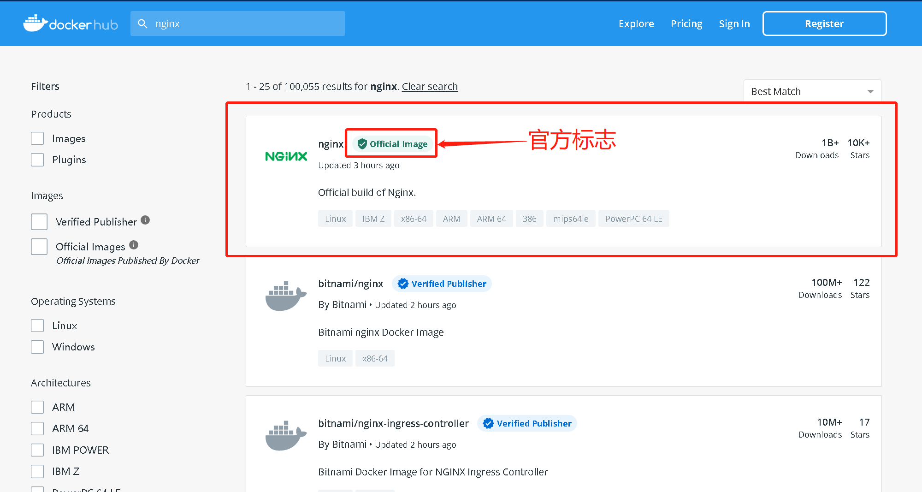The width and height of the screenshot is (922, 492).
Task: Click 'Bitnami Docker Image for NGINX Ingress Controller' text
Action: tap(433, 472)
